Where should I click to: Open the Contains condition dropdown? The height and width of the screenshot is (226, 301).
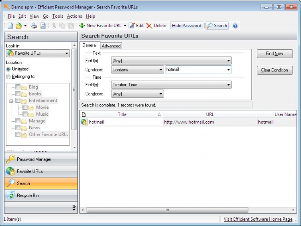click(x=137, y=69)
